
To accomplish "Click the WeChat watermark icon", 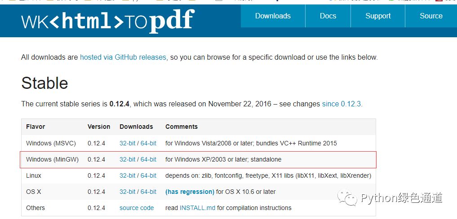I will (x=347, y=198).
